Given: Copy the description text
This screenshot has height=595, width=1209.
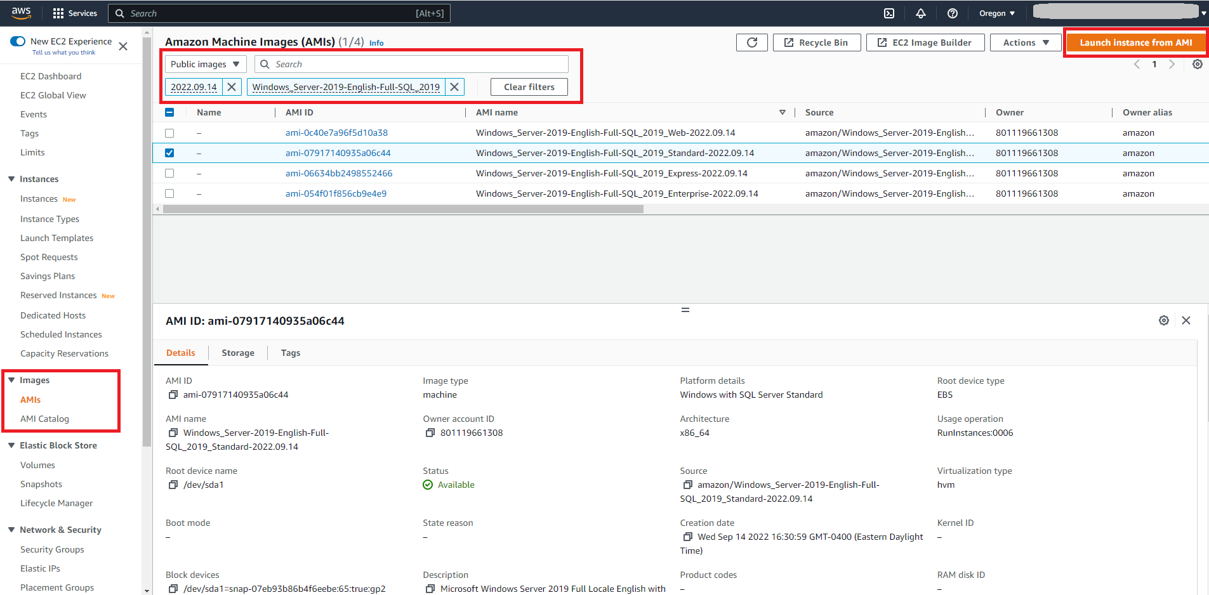Looking at the screenshot, I should pyautogui.click(x=430, y=589).
